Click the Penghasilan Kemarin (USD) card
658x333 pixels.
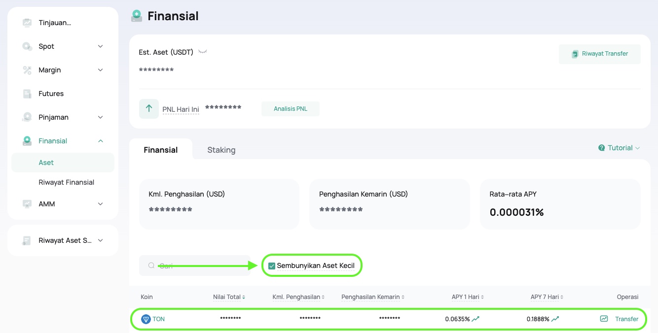tap(390, 204)
